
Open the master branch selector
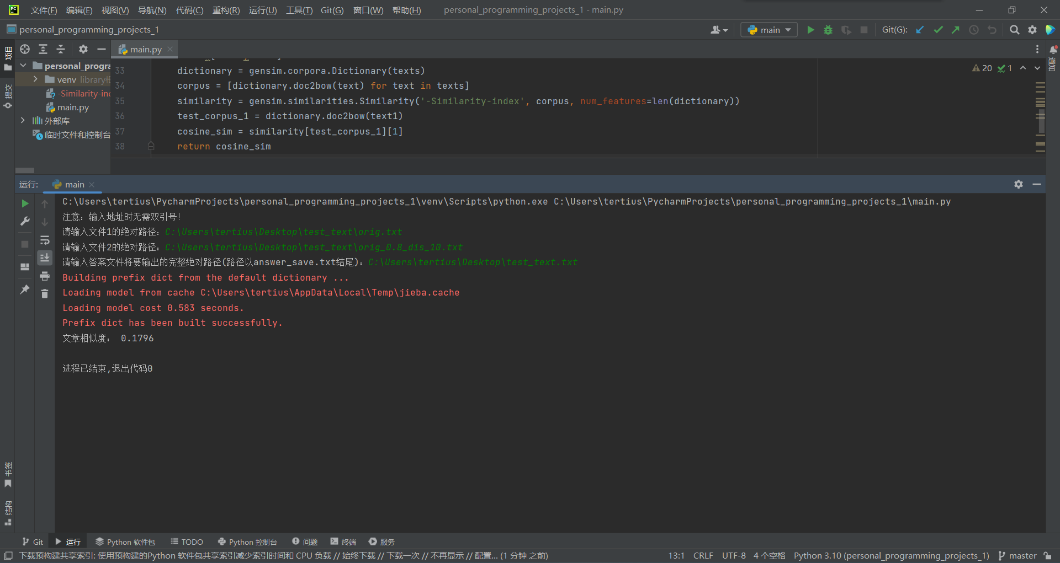pos(1017,556)
